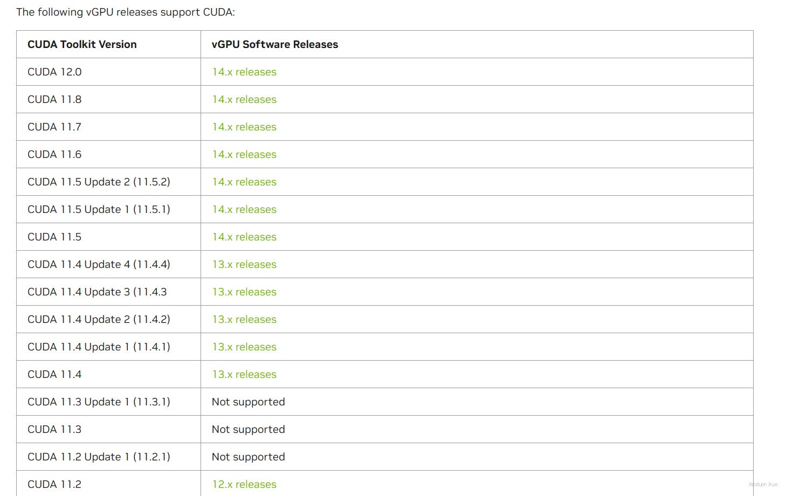Open 14.x releases in the CUDA 11.6 row

(x=244, y=155)
